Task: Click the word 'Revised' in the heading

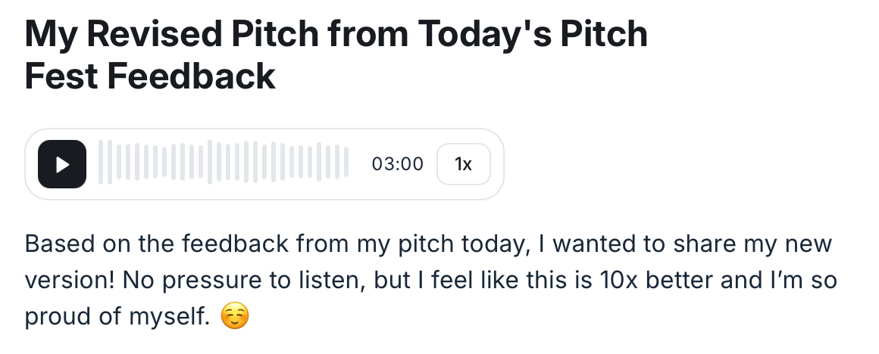Action: [155, 35]
